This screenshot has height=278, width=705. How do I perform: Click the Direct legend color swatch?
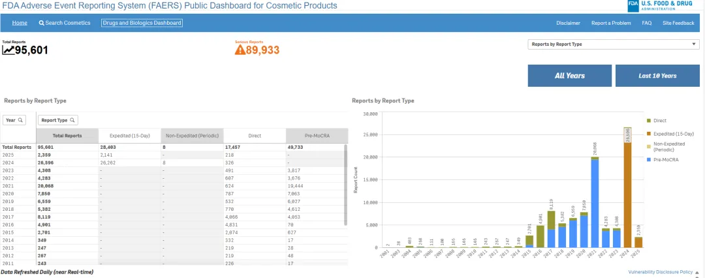(x=649, y=121)
